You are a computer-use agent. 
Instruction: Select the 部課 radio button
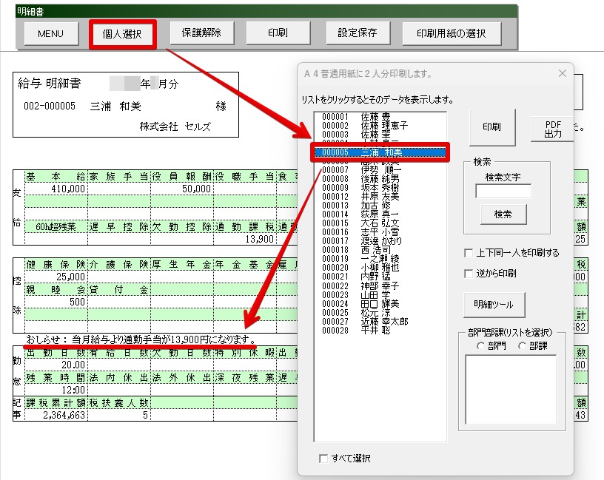point(523,345)
